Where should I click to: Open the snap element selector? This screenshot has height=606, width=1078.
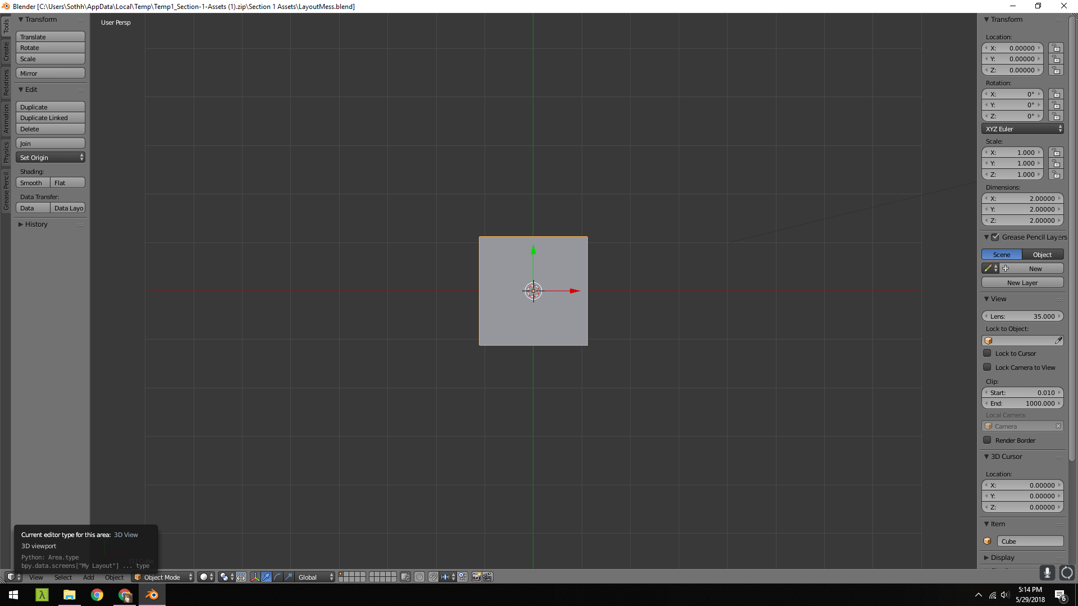(448, 577)
